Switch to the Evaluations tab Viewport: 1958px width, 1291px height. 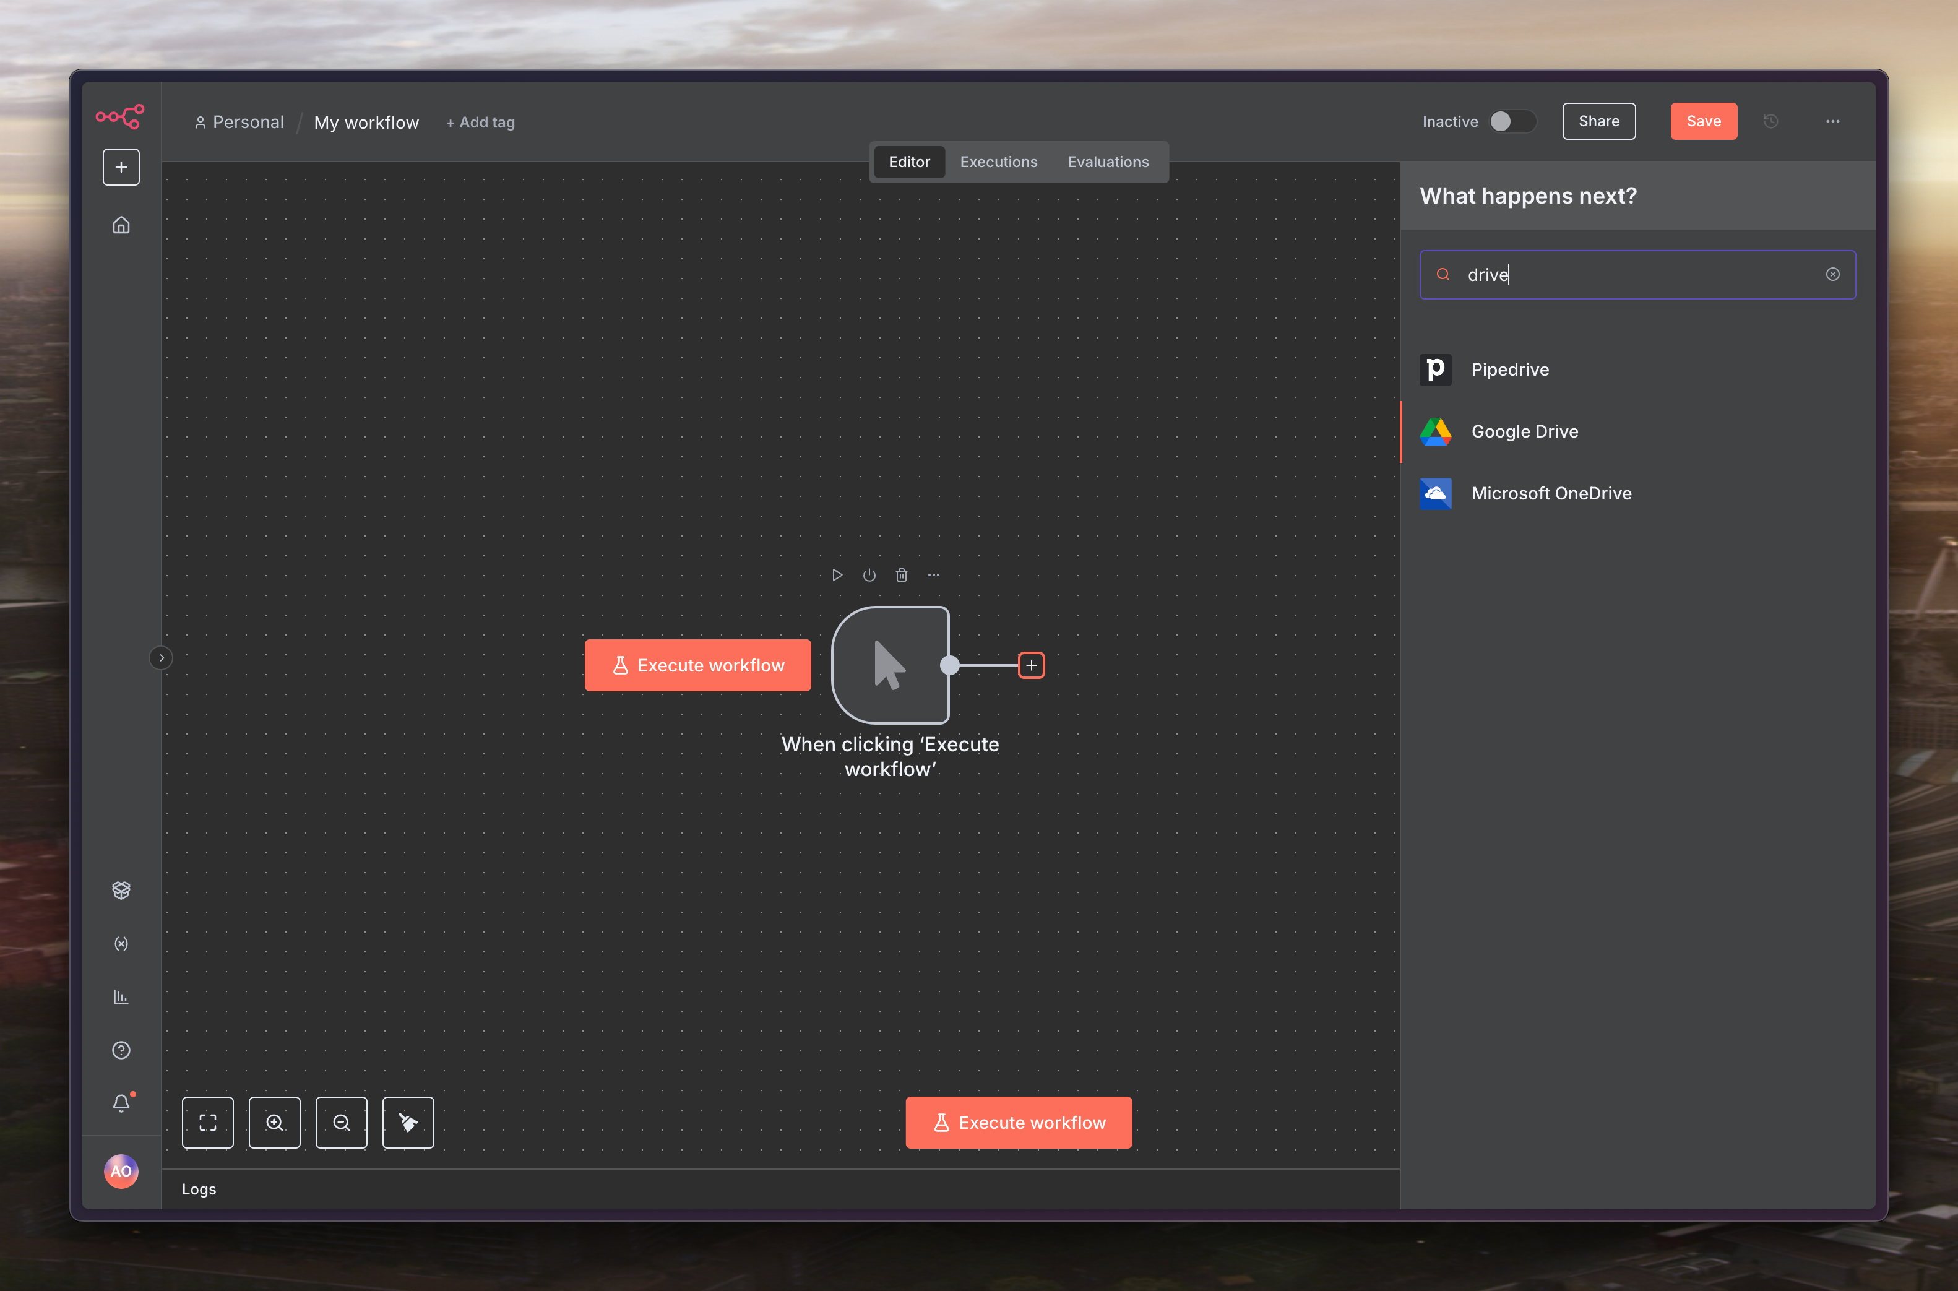pyautogui.click(x=1108, y=162)
